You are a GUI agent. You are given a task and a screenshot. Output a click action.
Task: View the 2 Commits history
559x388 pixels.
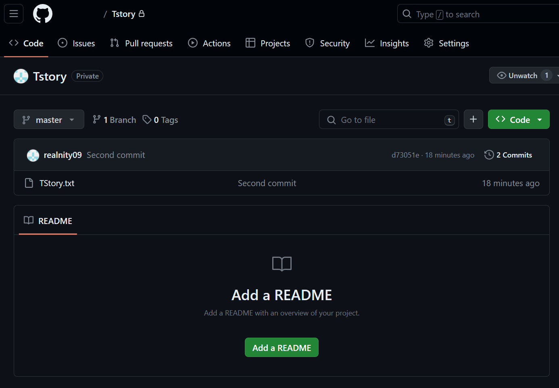click(508, 155)
